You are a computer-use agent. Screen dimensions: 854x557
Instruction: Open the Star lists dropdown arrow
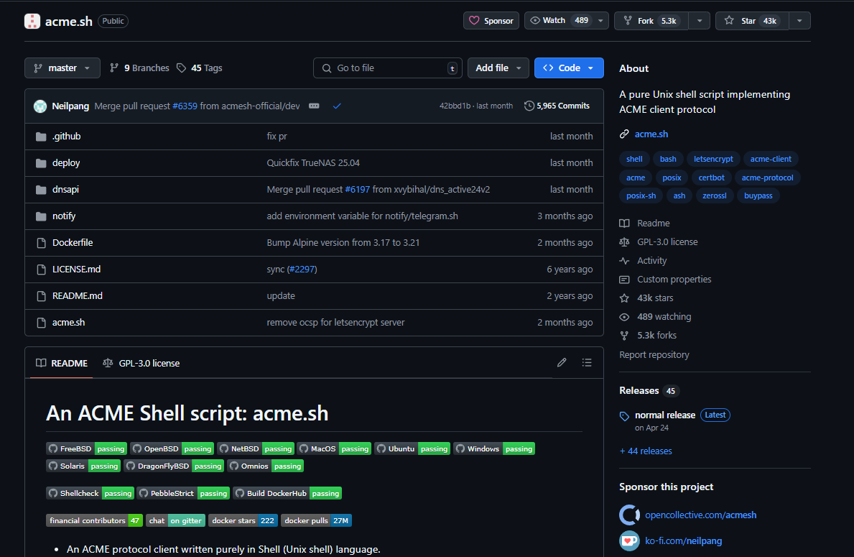click(x=799, y=21)
